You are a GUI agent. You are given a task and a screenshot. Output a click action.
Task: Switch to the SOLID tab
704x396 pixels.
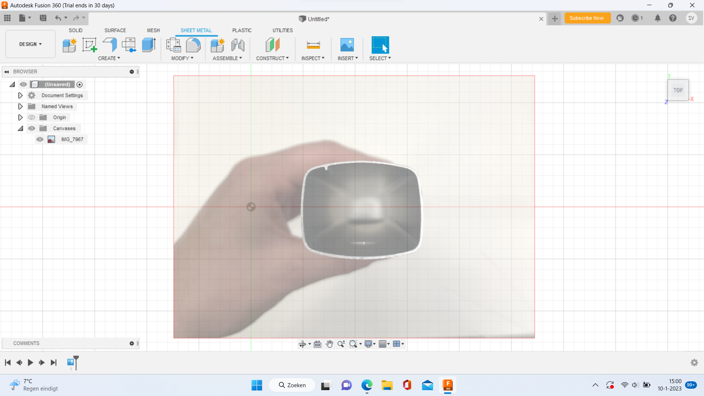click(76, 30)
